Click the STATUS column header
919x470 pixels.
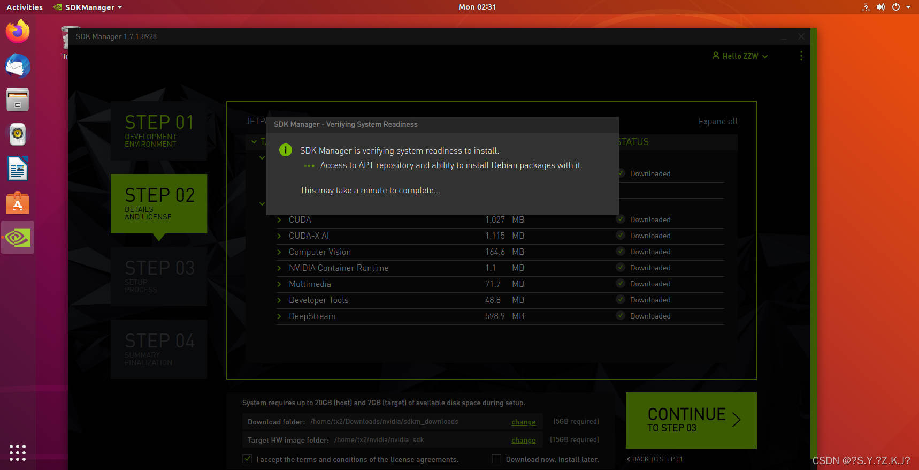click(633, 142)
